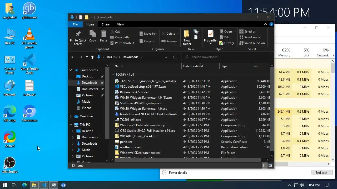Click Pin to Quick access icon
Image resolution: width=337 pixels, height=189 pixels.
tap(78, 34)
